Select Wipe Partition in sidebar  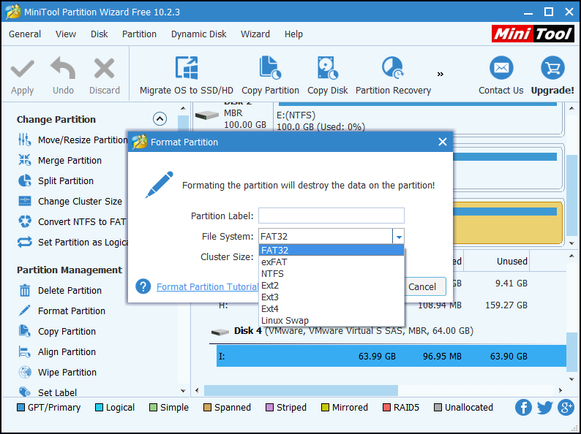tap(57, 372)
